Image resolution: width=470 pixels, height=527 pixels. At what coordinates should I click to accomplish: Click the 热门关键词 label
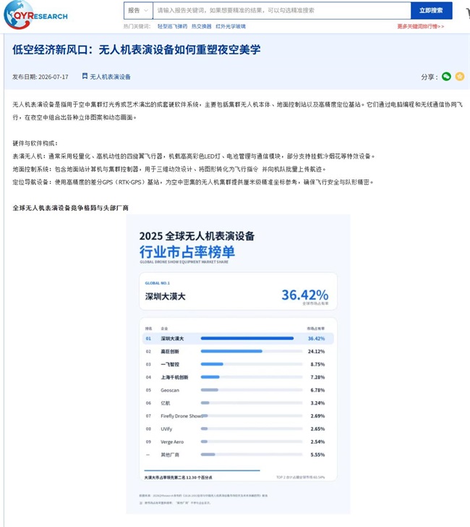(x=137, y=26)
